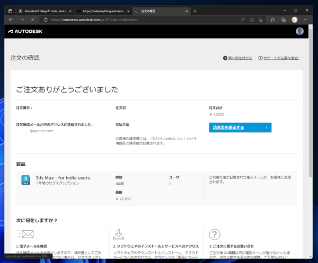Click the scrollbar down arrow
Viewport: 318px width, 263px height.
[311, 257]
